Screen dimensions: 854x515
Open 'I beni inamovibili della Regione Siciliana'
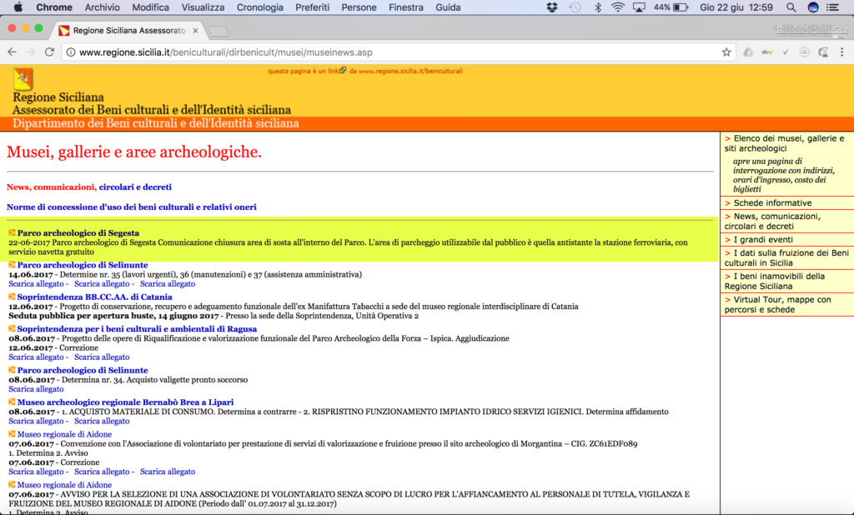click(775, 281)
